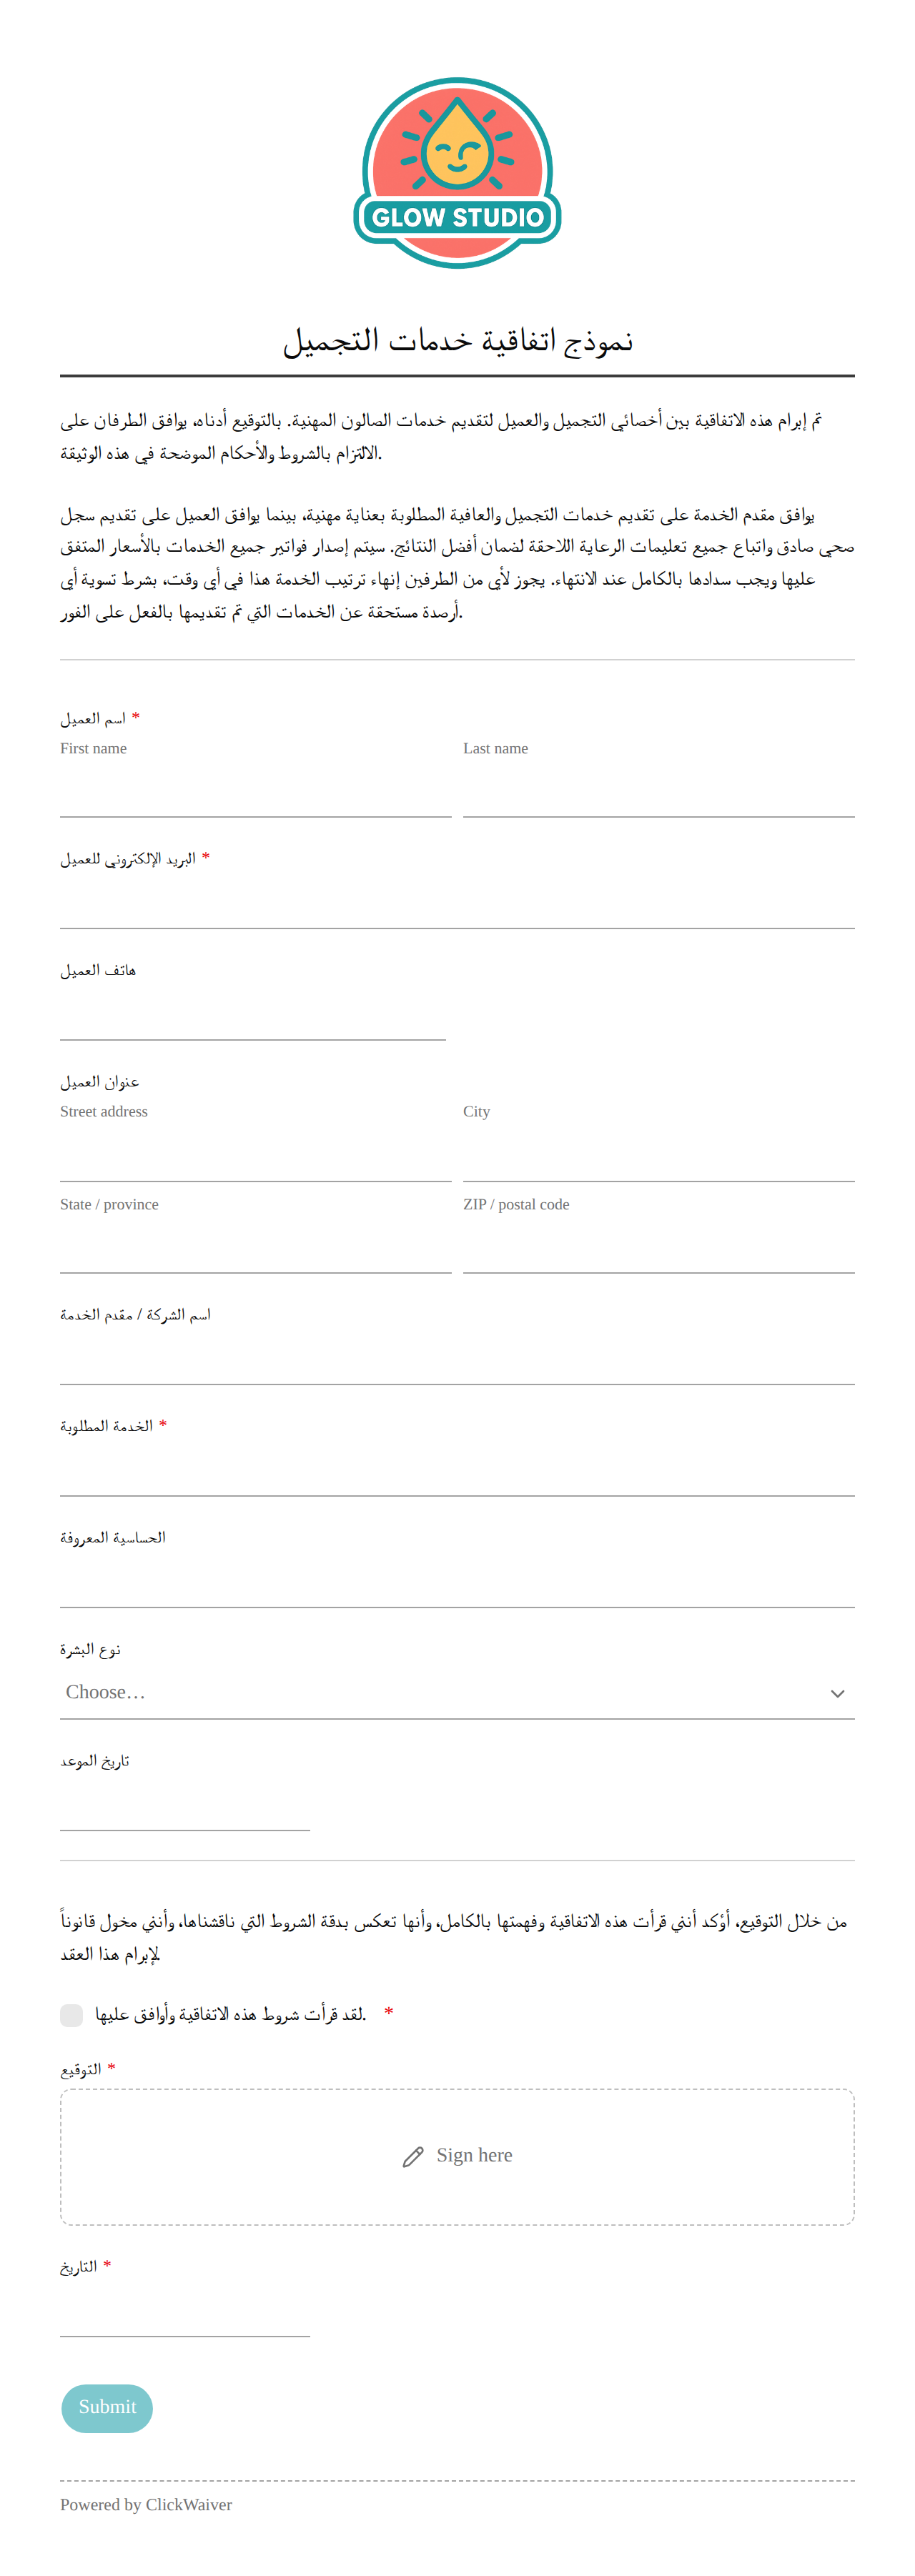This screenshot has height=2576, width=915.
Task: Click the client email input field
Action: tap(457, 903)
